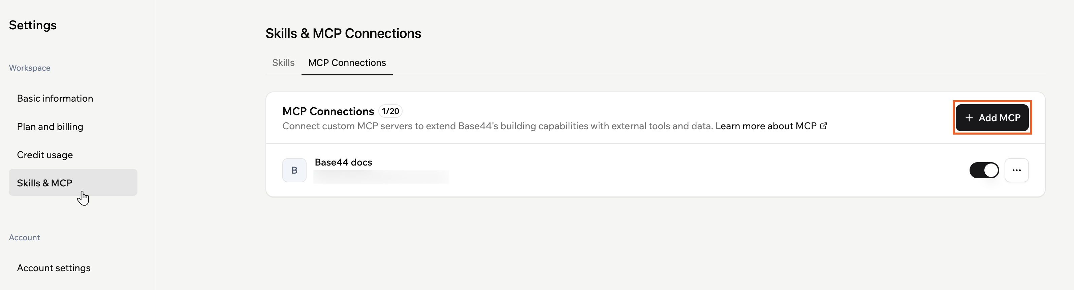Click the external link icon beside Learn more
The image size is (1074, 290).
click(x=823, y=125)
